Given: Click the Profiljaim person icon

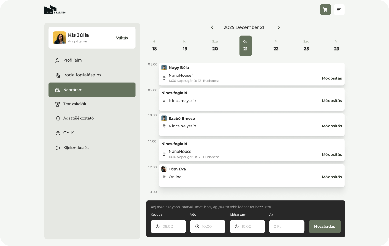Looking at the screenshot, I should (x=57, y=60).
